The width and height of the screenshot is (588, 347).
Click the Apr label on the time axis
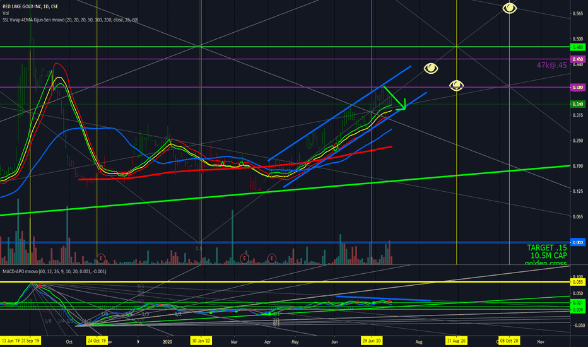268,342
